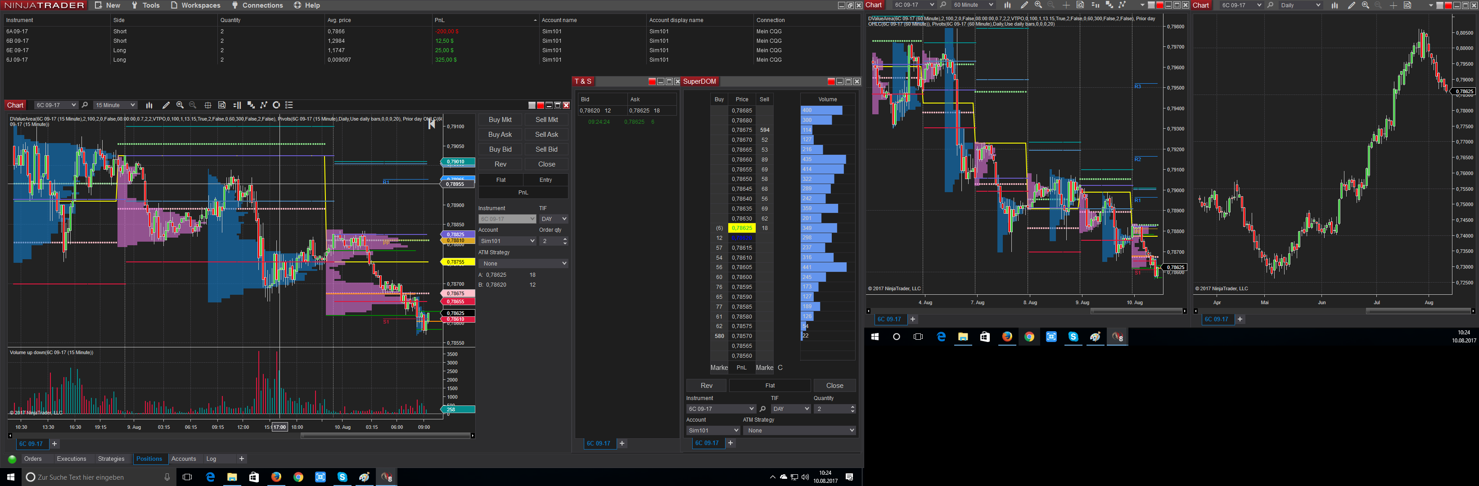This screenshot has width=1479, height=486.
Task: Expand overflow arrow in Daily chart toolbar
Action: click(1430, 5)
